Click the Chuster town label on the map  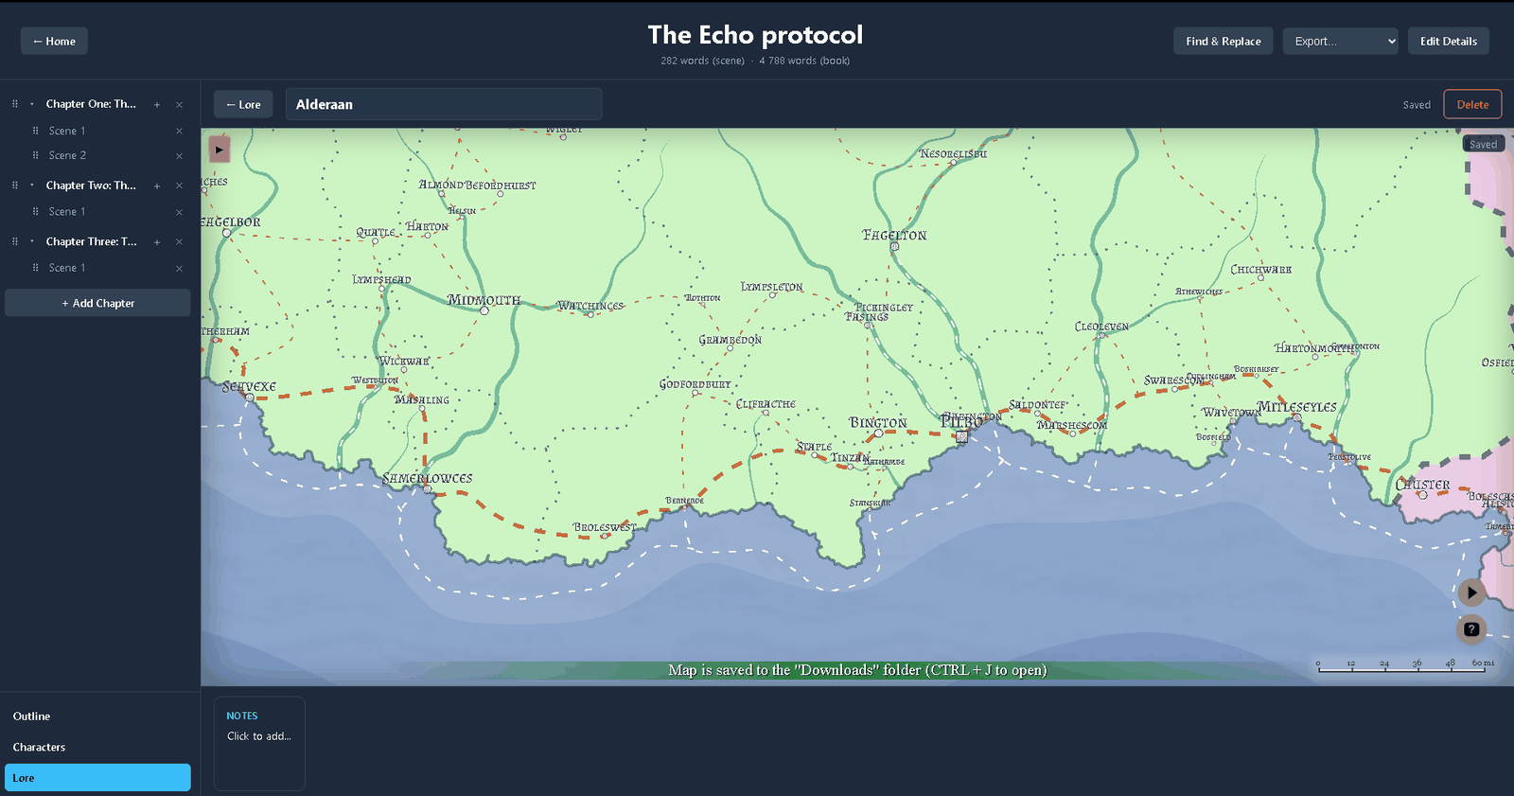pos(1422,485)
